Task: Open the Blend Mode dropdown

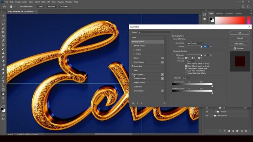Action: coord(194,43)
